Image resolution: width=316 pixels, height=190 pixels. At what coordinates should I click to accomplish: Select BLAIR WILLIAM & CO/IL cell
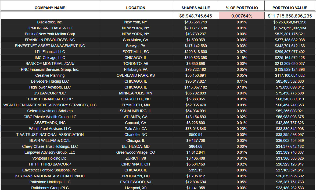[x=50, y=140]
